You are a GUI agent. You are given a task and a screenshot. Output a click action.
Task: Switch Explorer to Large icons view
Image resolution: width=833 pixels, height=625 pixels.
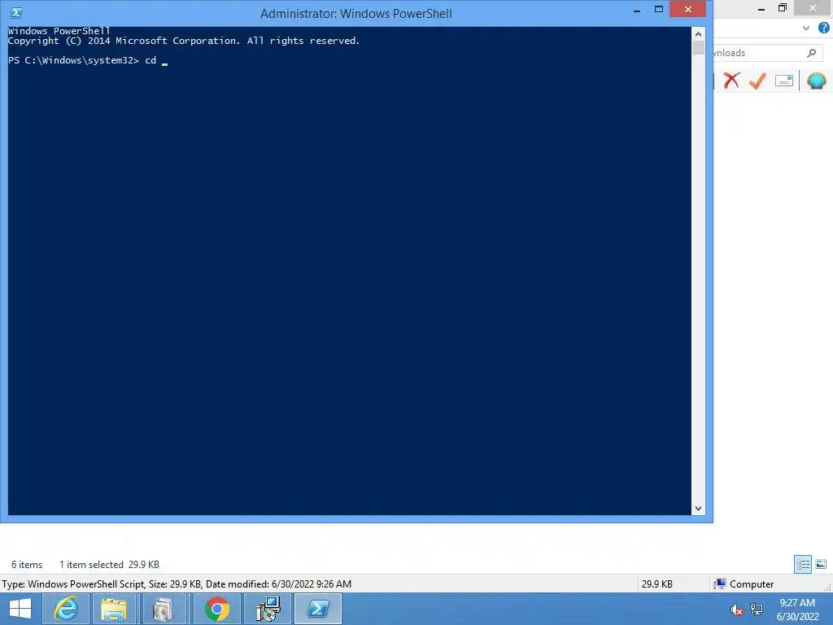[x=821, y=564]
